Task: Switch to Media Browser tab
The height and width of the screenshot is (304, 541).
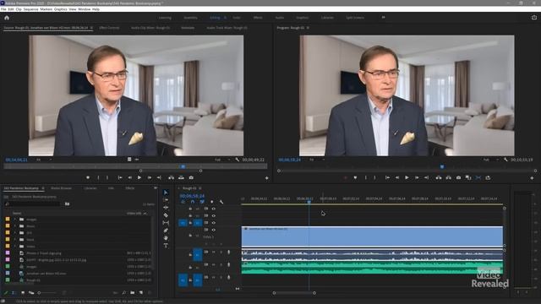Action: pos(62,188)
